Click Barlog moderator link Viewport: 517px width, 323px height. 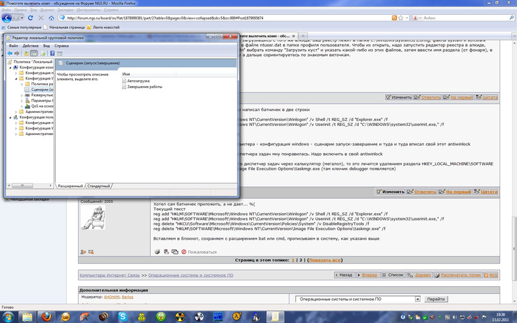pos(127,297)
